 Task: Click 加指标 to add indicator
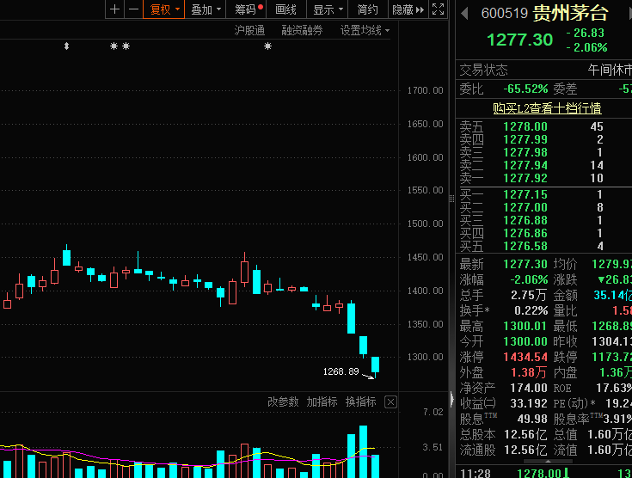coord(322,401)
